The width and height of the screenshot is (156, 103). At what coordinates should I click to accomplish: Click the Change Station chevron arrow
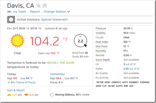click(x=69, y=12)
